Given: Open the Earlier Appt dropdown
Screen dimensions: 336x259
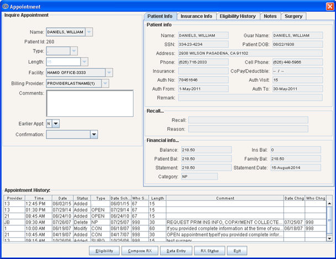Looking at the screenshot, I should coord(56,123).
